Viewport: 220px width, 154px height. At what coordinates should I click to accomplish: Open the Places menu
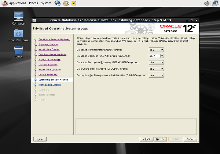pos(33,3)
